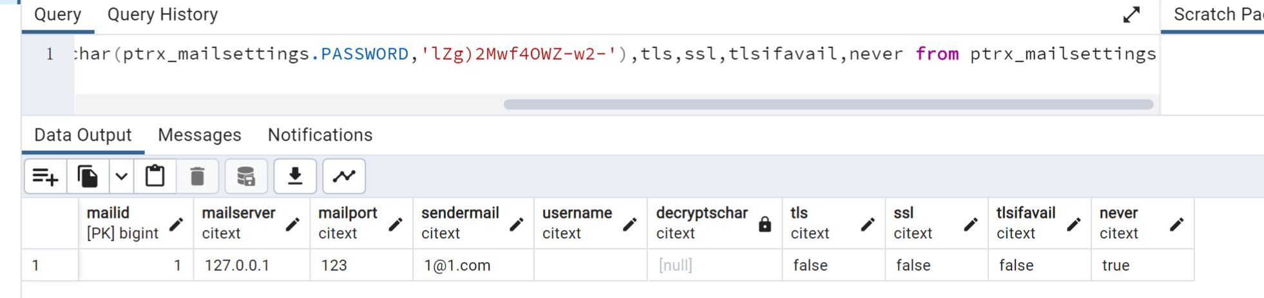Open the Graph Visualiser icon
Screen dimensions: 1264x298
pos(344,177)
